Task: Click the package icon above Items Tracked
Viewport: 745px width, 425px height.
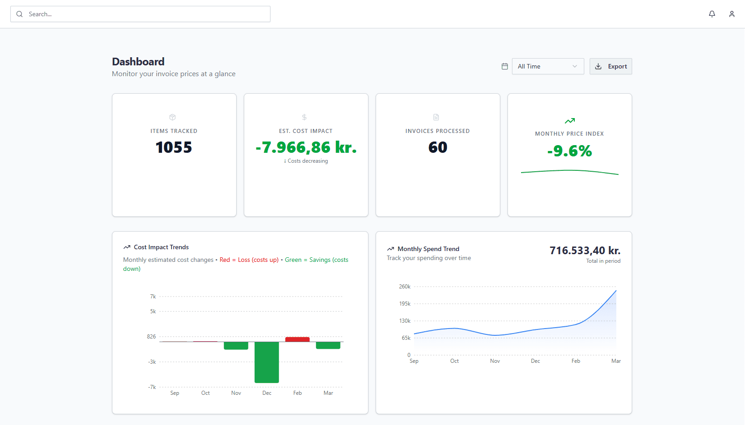Action: coord(173,117)
